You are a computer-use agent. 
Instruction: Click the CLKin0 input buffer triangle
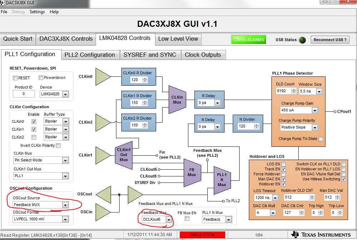[103, 77]
